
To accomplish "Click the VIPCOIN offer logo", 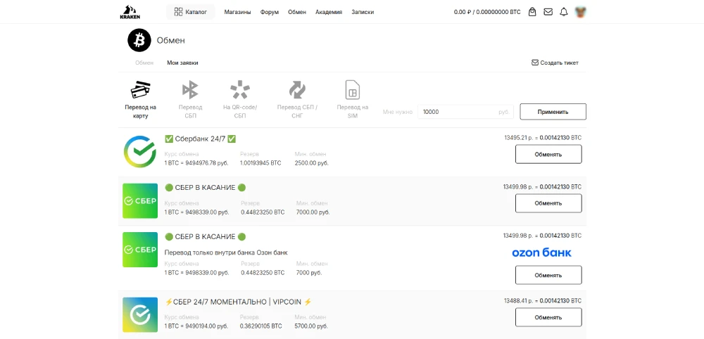I will tap(140, 315).
